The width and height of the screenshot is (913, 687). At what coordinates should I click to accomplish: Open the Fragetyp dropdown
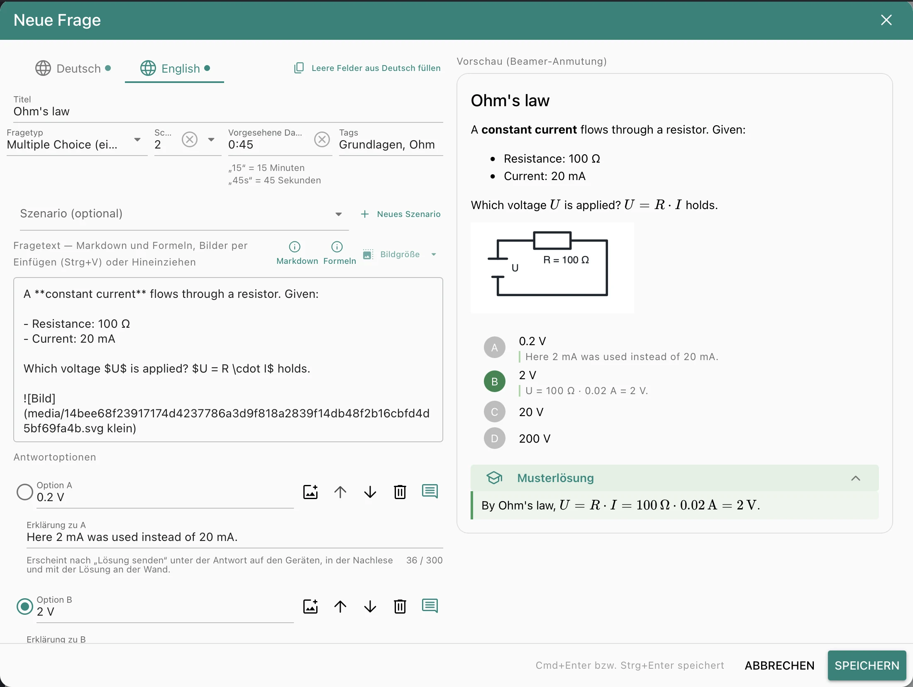click(x=77, y=141)
